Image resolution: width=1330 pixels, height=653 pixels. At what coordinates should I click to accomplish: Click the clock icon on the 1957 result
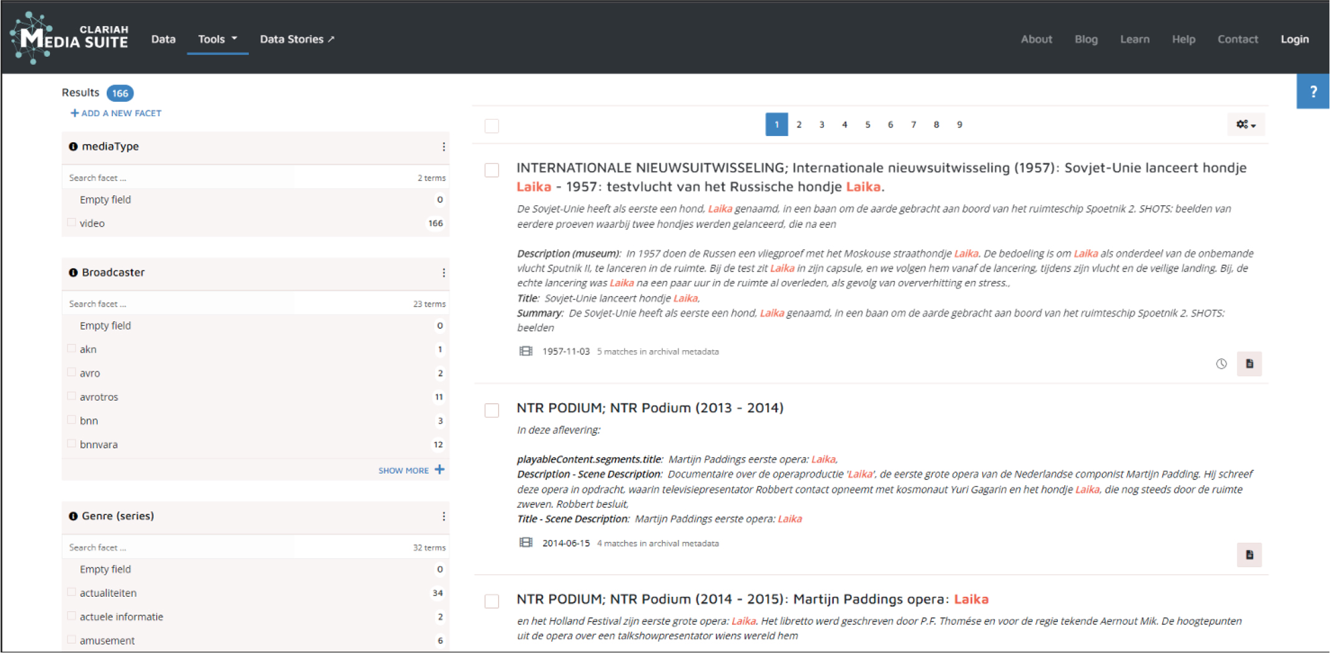[1221, 364]
